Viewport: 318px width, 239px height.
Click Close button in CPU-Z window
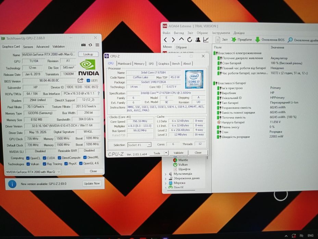pyautogui.click(x=198, y=152)
